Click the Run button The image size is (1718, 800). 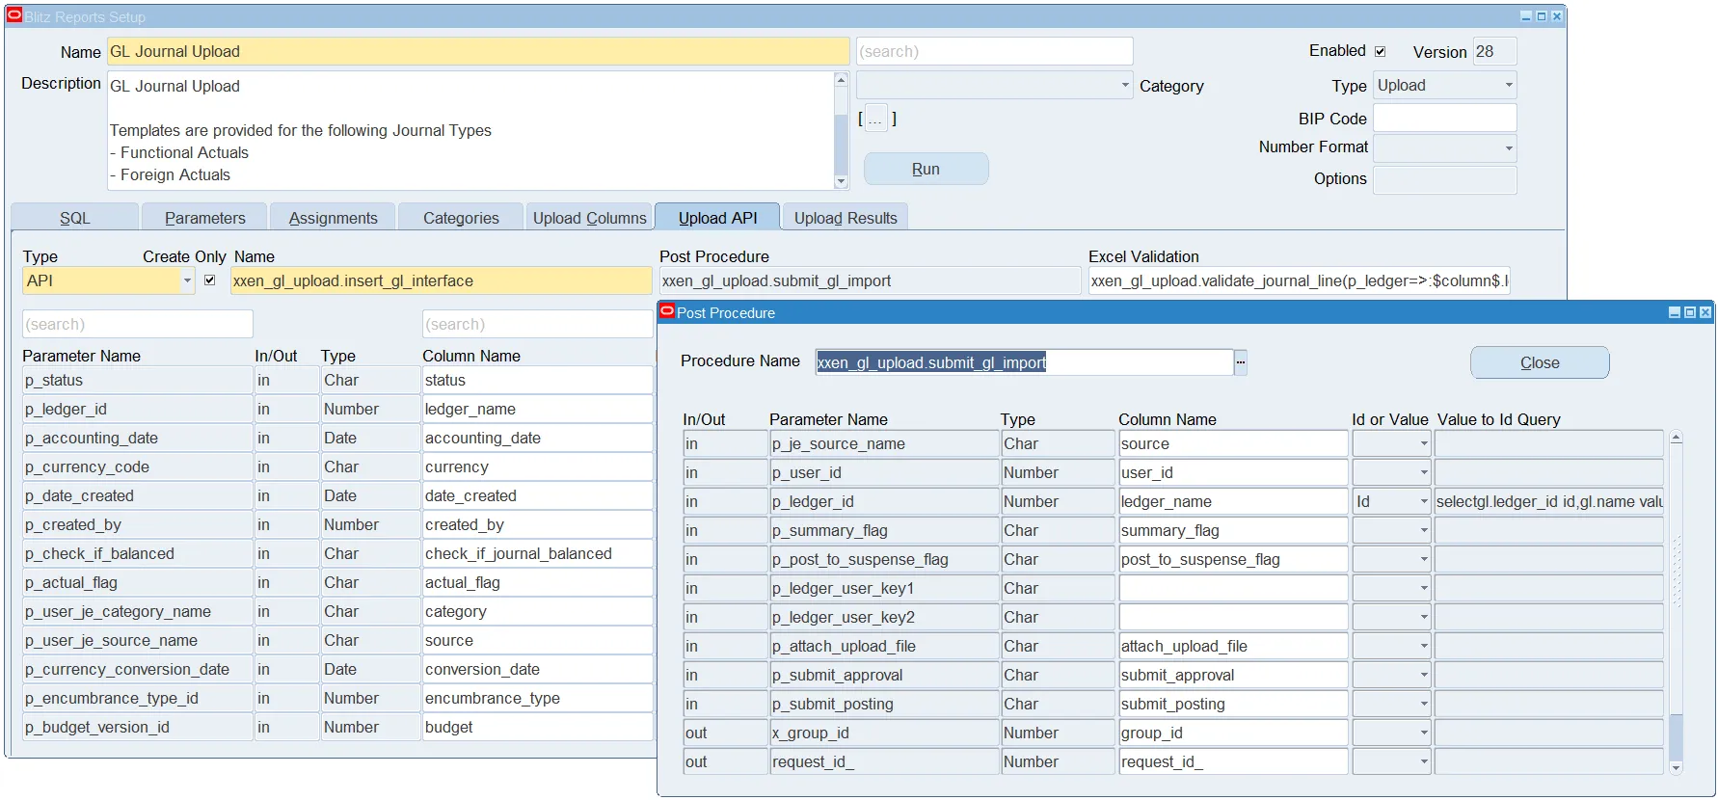[926, 169]
